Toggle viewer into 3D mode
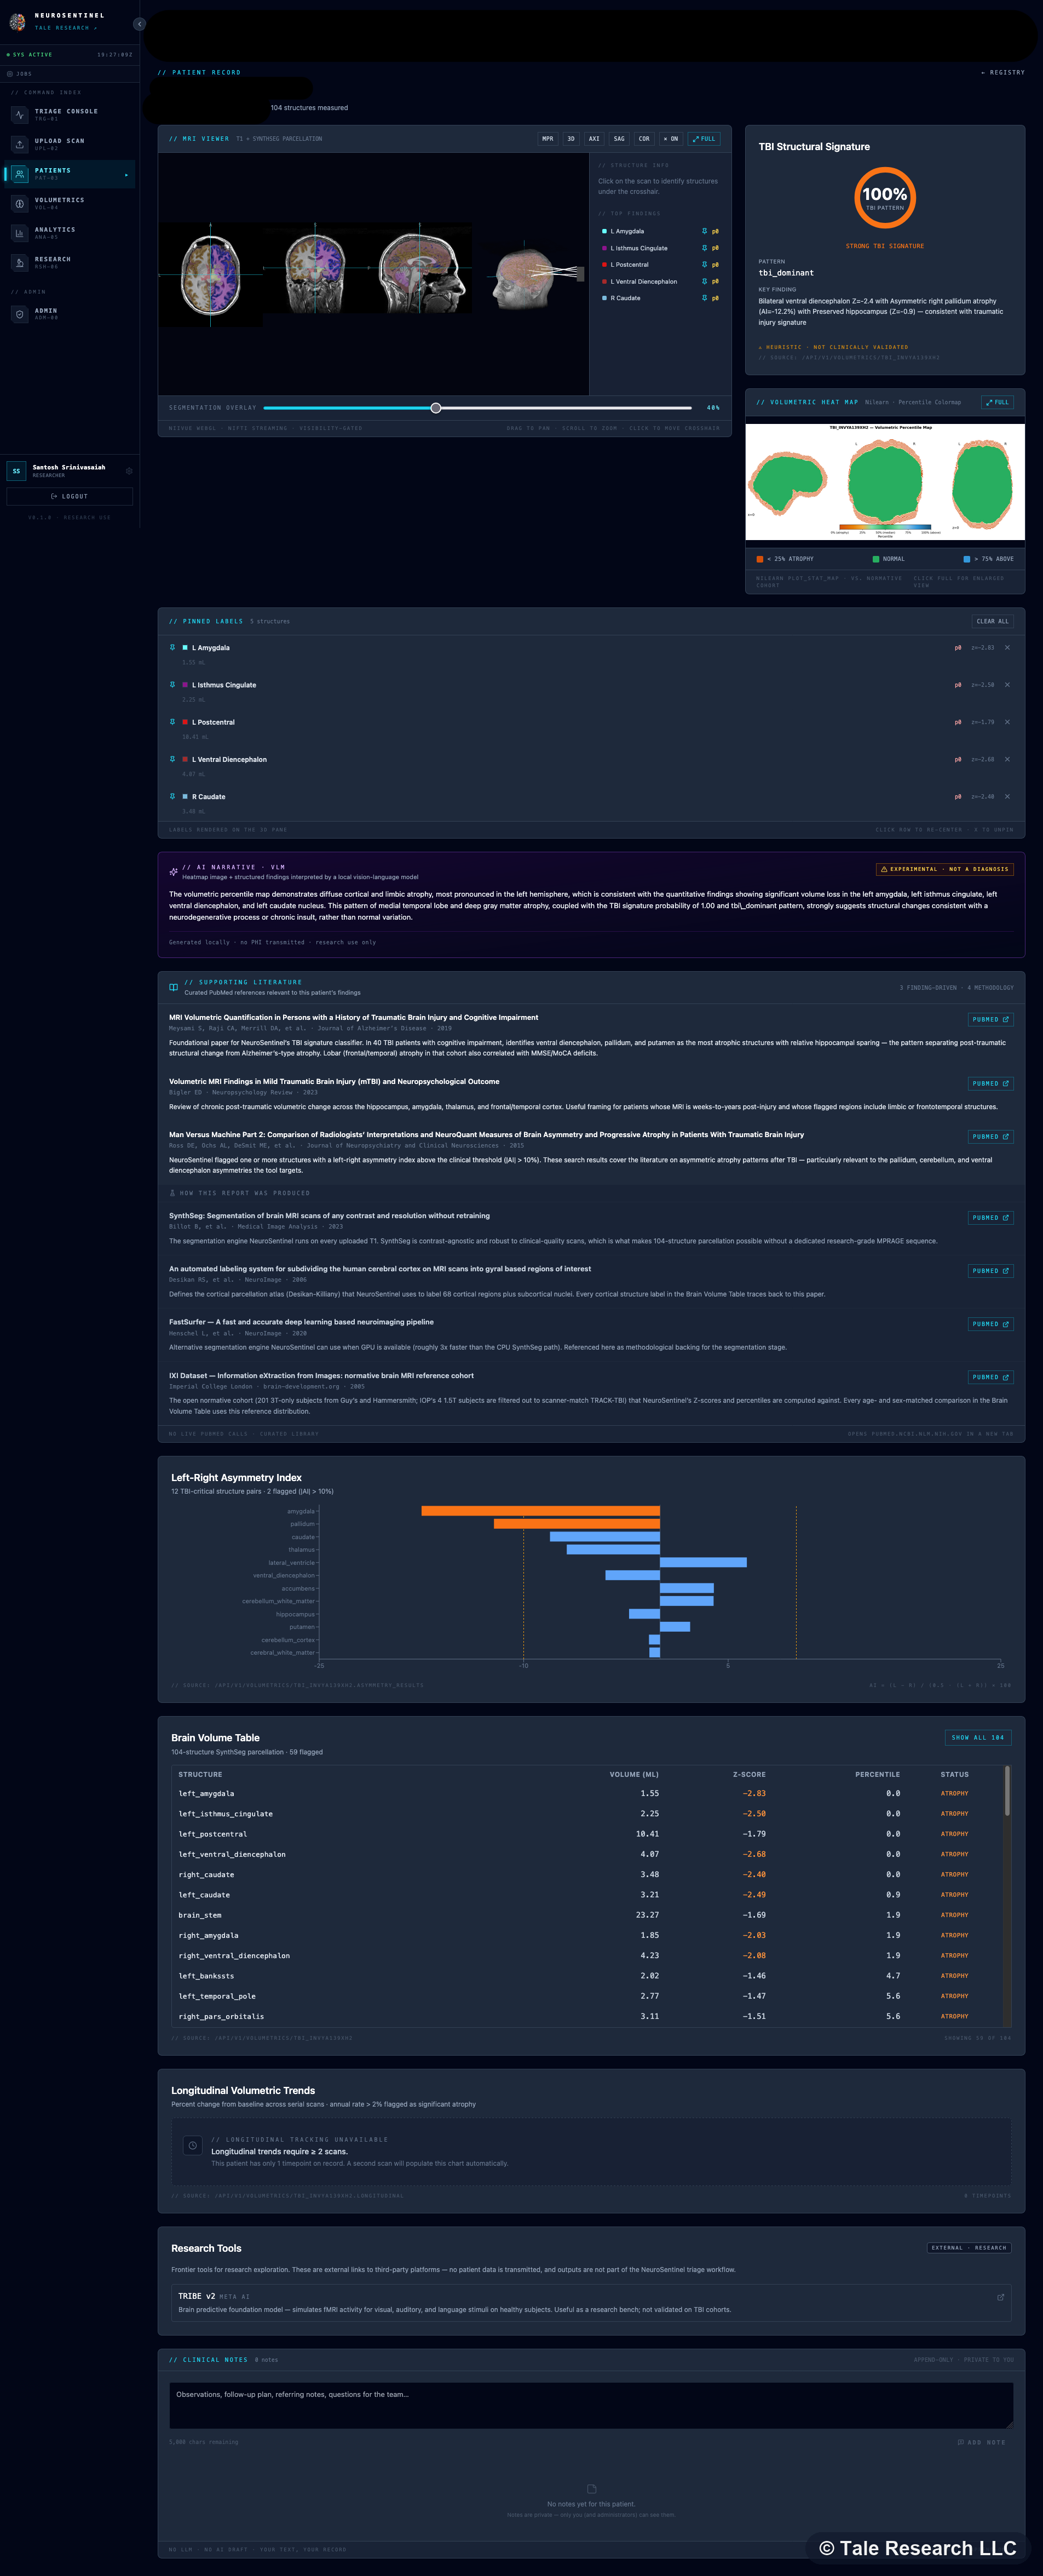Screen dimensions: 1043x2576 pyautogui.click(x=571, y=139)
